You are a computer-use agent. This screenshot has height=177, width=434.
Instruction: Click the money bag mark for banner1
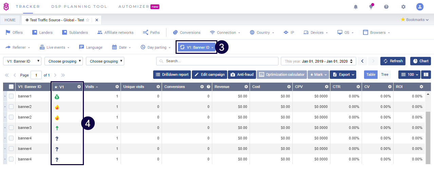57,97
